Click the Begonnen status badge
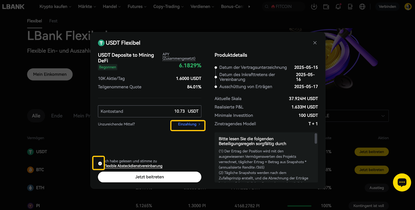Viewport: 415px width, 210px height. click(108, 67)
